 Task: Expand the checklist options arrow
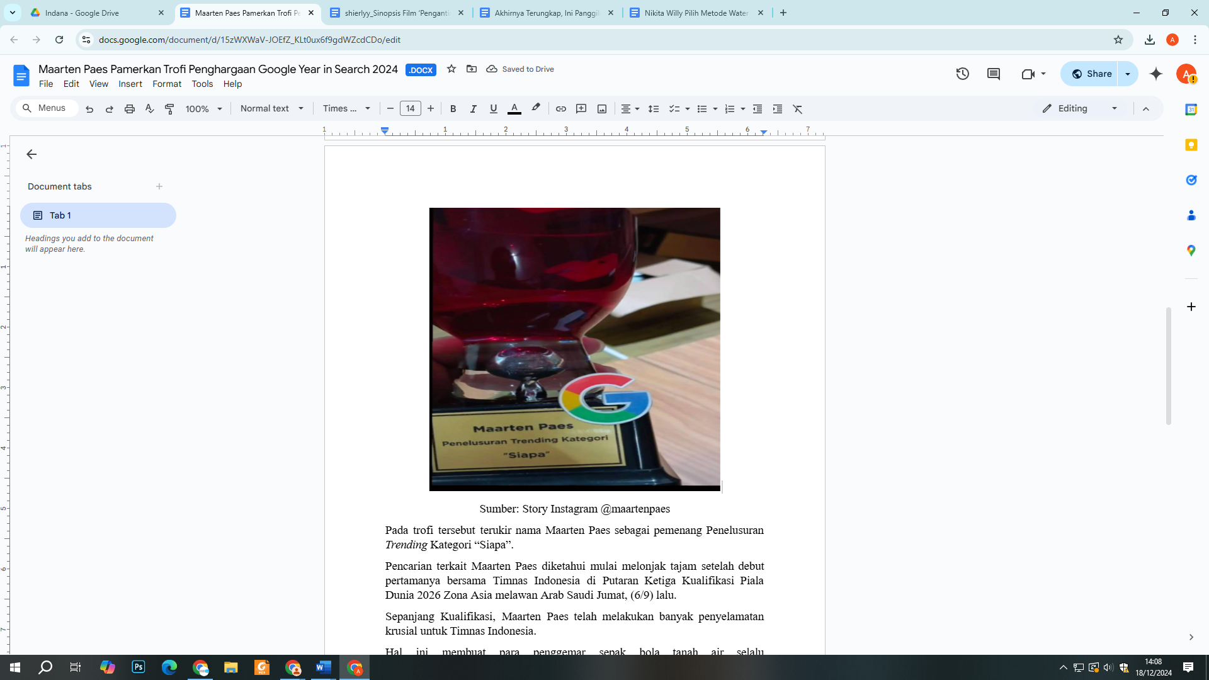tap(688, 109)
